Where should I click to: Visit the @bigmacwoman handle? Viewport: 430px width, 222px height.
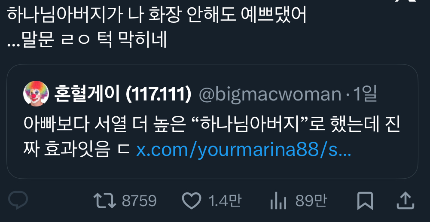(270, 95)
